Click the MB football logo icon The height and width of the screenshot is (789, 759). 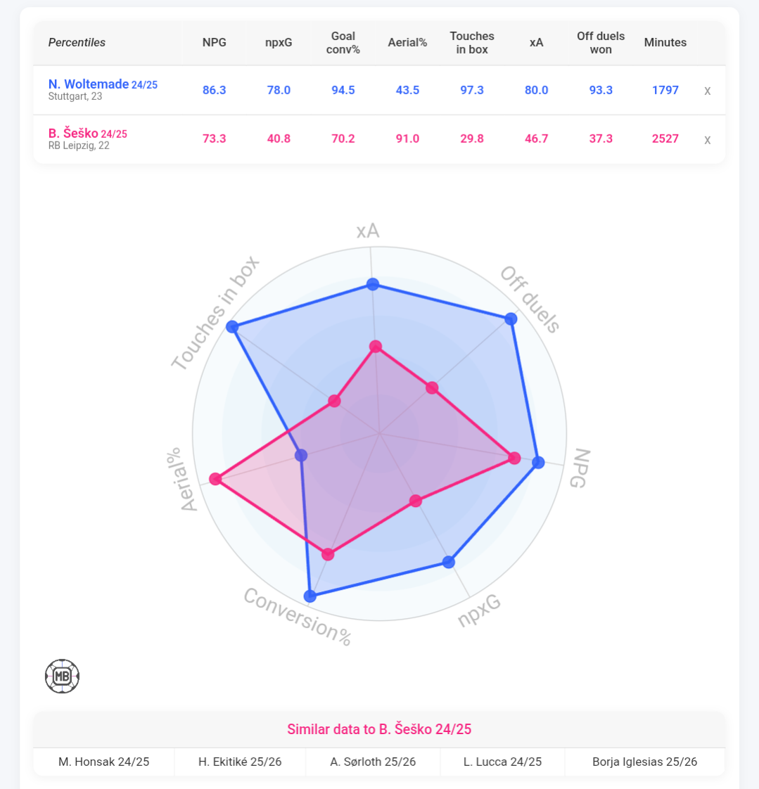(62, 676)
